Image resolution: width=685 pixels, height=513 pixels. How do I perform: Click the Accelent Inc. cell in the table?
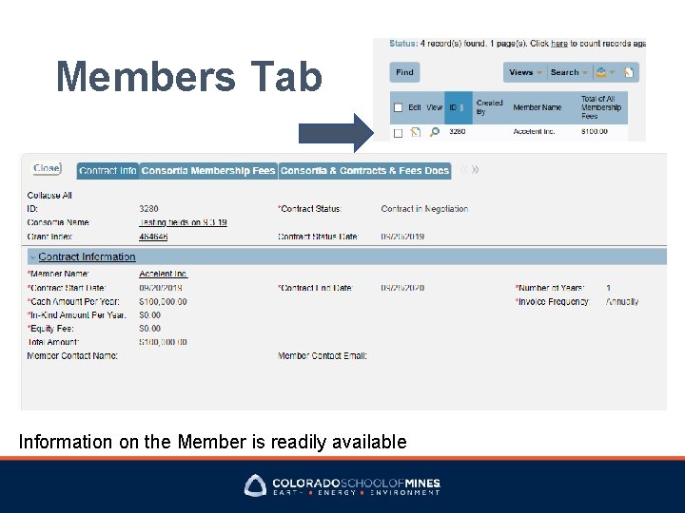click(x=534, y=131)
